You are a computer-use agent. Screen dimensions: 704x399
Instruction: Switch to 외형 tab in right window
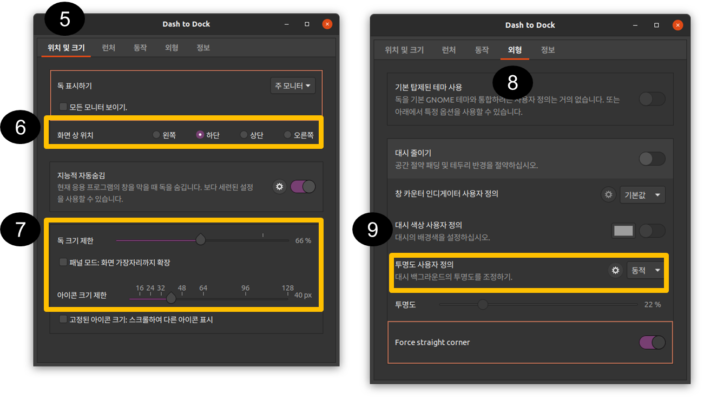coord(515,50)
